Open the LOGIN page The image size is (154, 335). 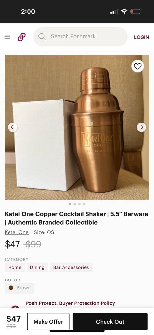[142, 37]
